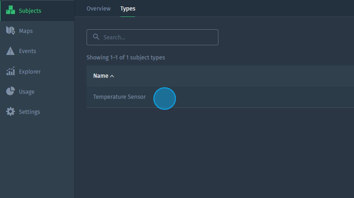Click the Maps icon in sidebar
This screenshot has height=198, width=354.
tap(11, 31)
